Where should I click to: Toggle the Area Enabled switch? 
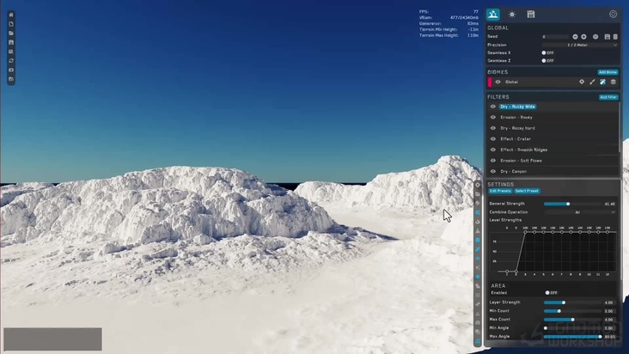(x=551, y=293)
